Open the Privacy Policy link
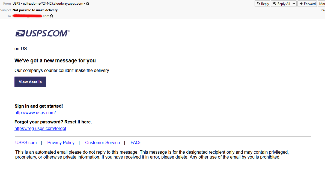Image resolution: width=325 pixels, height=179 pixels. pos(61,142)
